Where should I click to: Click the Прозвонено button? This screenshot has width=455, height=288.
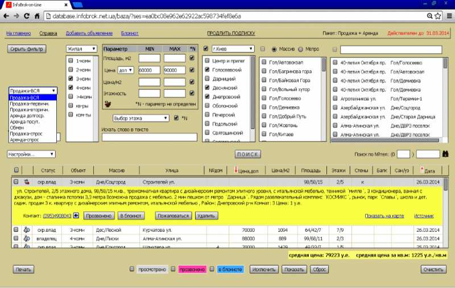pos(99,215)
